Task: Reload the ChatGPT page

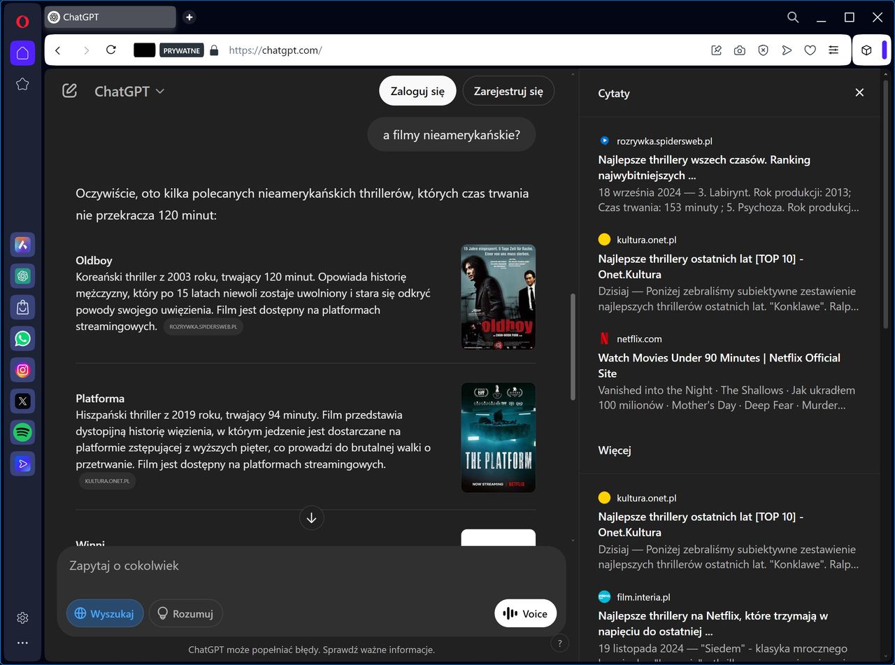Action: 110,50
